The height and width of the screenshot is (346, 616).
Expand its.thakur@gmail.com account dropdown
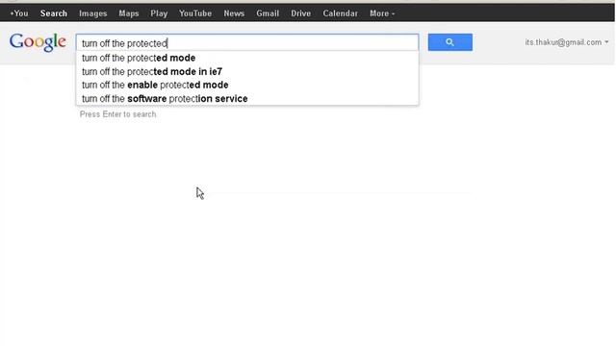(567, 42)
